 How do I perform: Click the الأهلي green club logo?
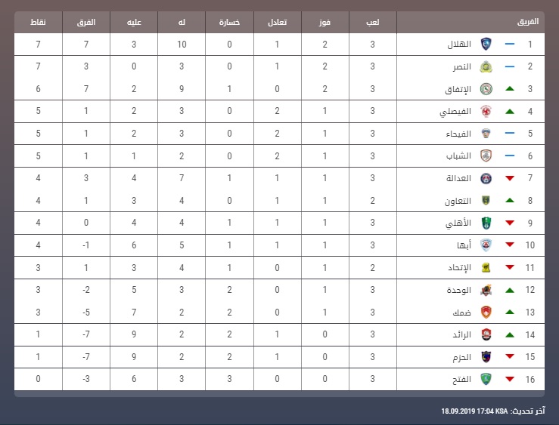pyautogui.click(x=486, y=223)
